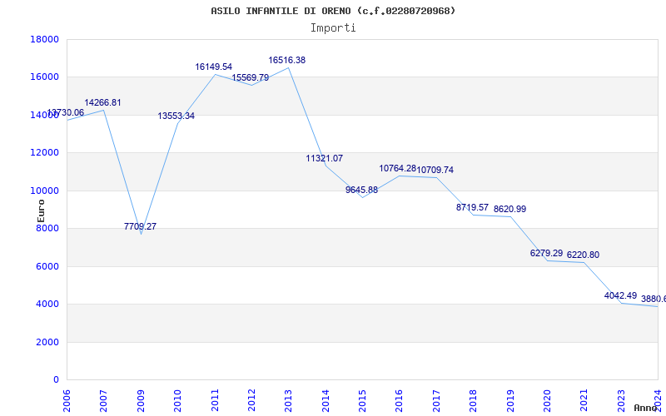
Task: Select data label 15569.79
Action: point(251,78)
